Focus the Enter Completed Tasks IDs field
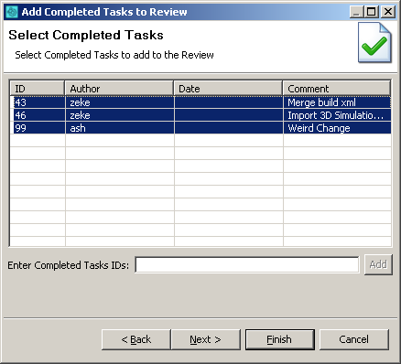Image resolution: width=401 pixels, height=364 pixels. click(x=247, y=264)
